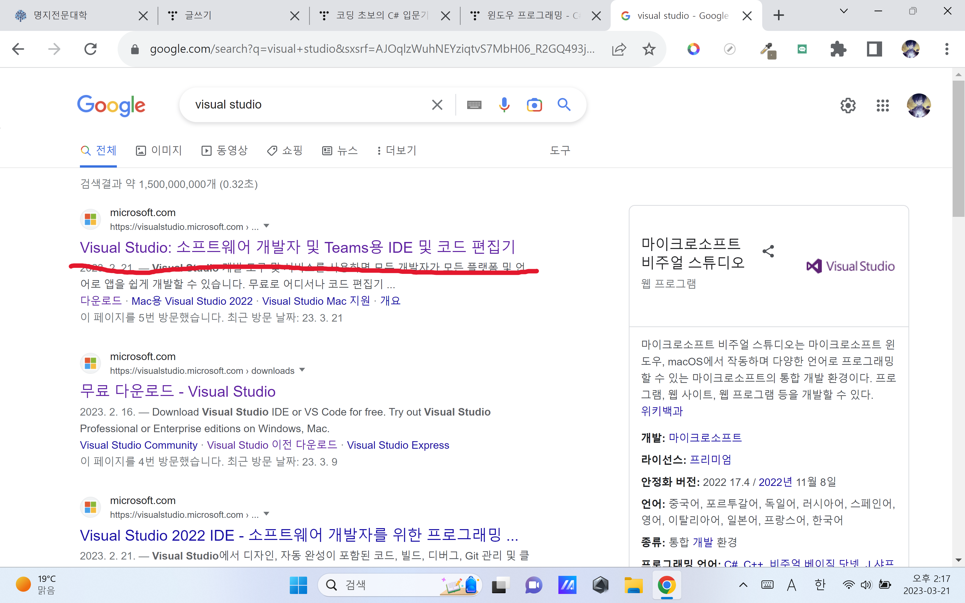Image resolution: width=965 pixels, height=603 pixels.
Task: Click the lock icon in address bar
Action: 135,49
